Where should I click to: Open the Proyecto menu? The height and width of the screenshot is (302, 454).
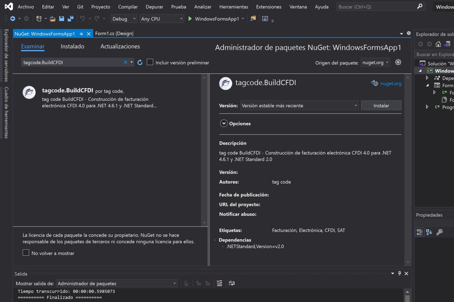[101, 7]
